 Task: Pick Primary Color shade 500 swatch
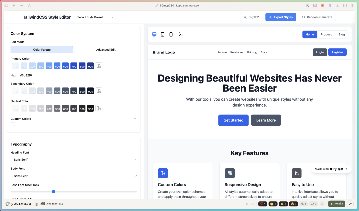57,66
